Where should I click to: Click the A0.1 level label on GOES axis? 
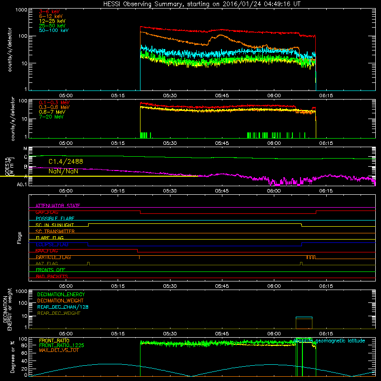[x=21, y=185]
